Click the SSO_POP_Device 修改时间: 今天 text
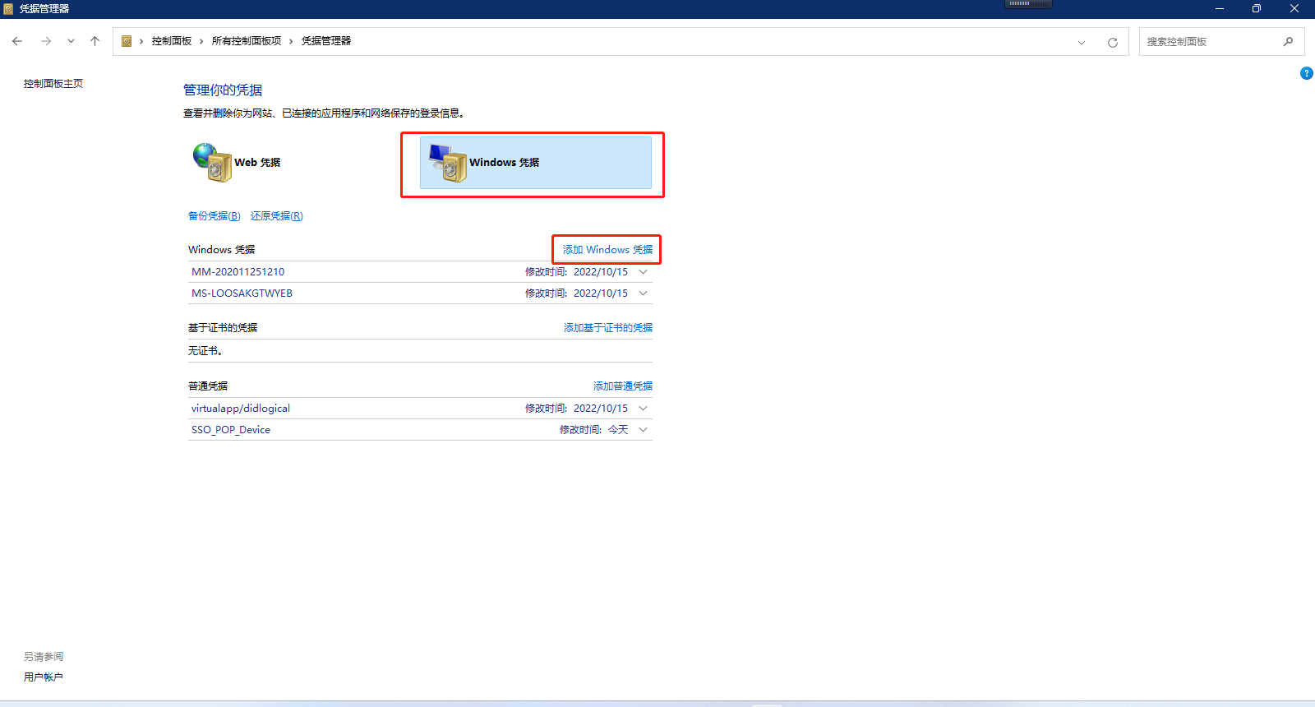 [x=593, y=430]
